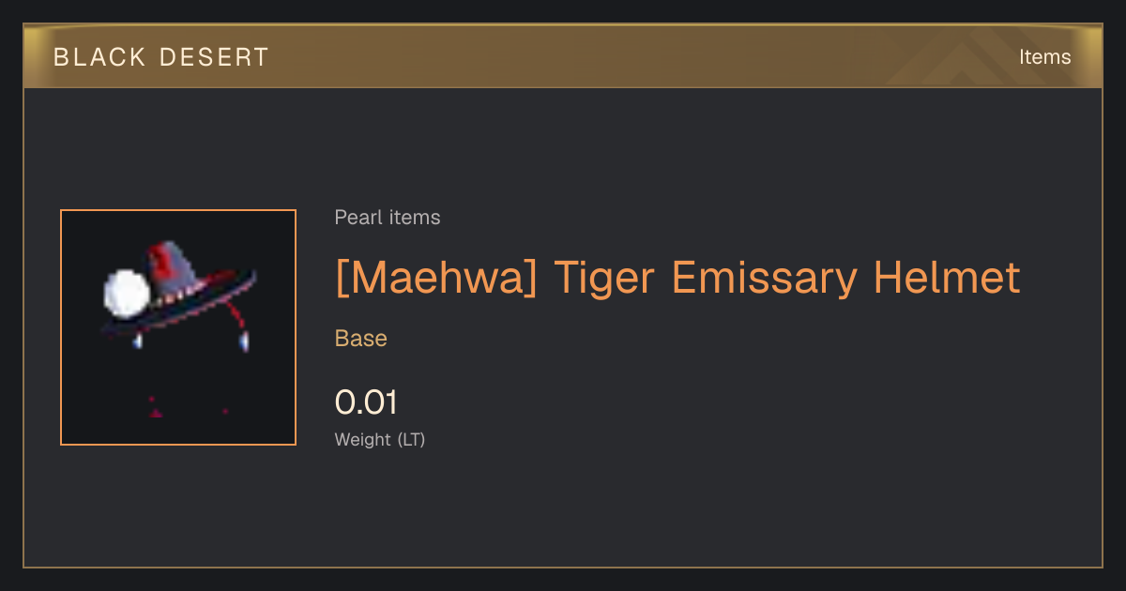Image resolution: width=1126 pixels, height=591 pixels.
Task: Select the [Maehwa] Tiger Emissary Helmet title
Action: point(677,278)
